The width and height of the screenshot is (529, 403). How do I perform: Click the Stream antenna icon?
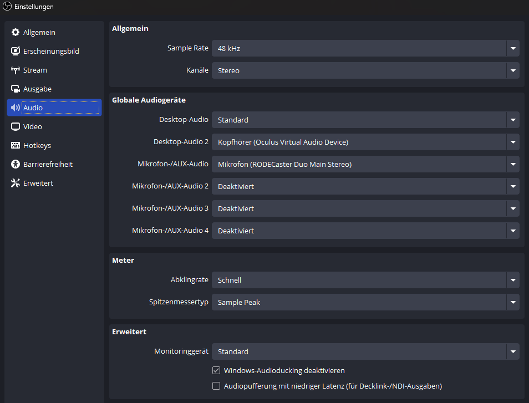click(x=16, y=70)
